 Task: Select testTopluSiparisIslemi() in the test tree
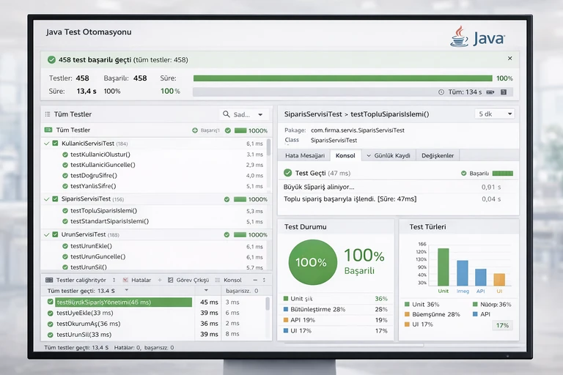pos(108,210)
